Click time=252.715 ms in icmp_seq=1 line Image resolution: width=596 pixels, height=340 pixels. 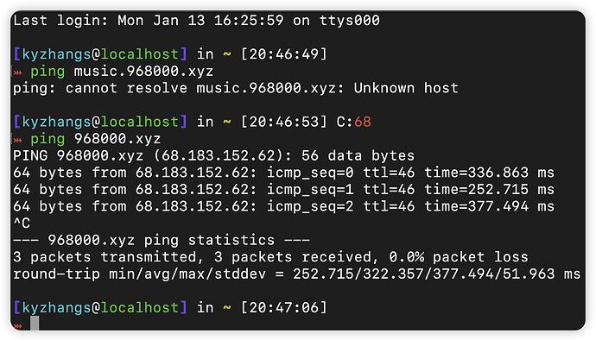pos(489,189)
